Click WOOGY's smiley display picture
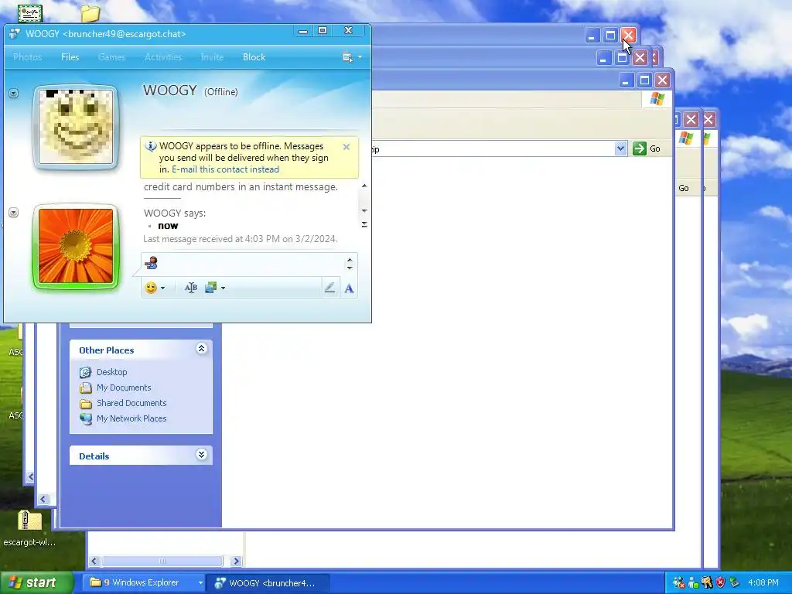Screen dimensions: 792x594 click(x=76, y=127)
